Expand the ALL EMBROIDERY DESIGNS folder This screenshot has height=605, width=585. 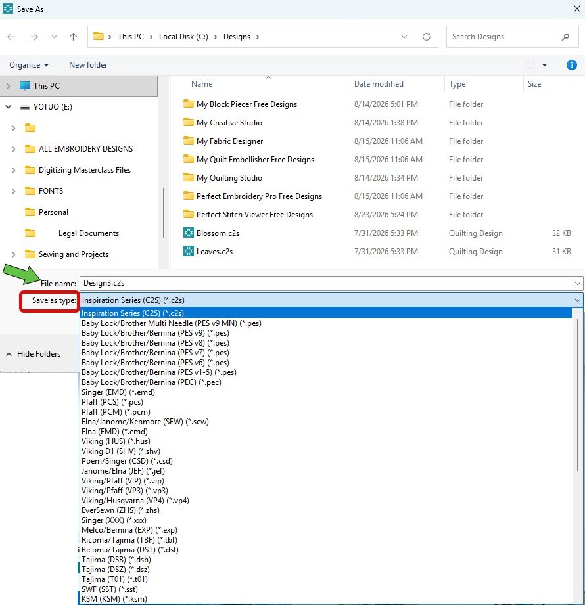click(14, 149)
